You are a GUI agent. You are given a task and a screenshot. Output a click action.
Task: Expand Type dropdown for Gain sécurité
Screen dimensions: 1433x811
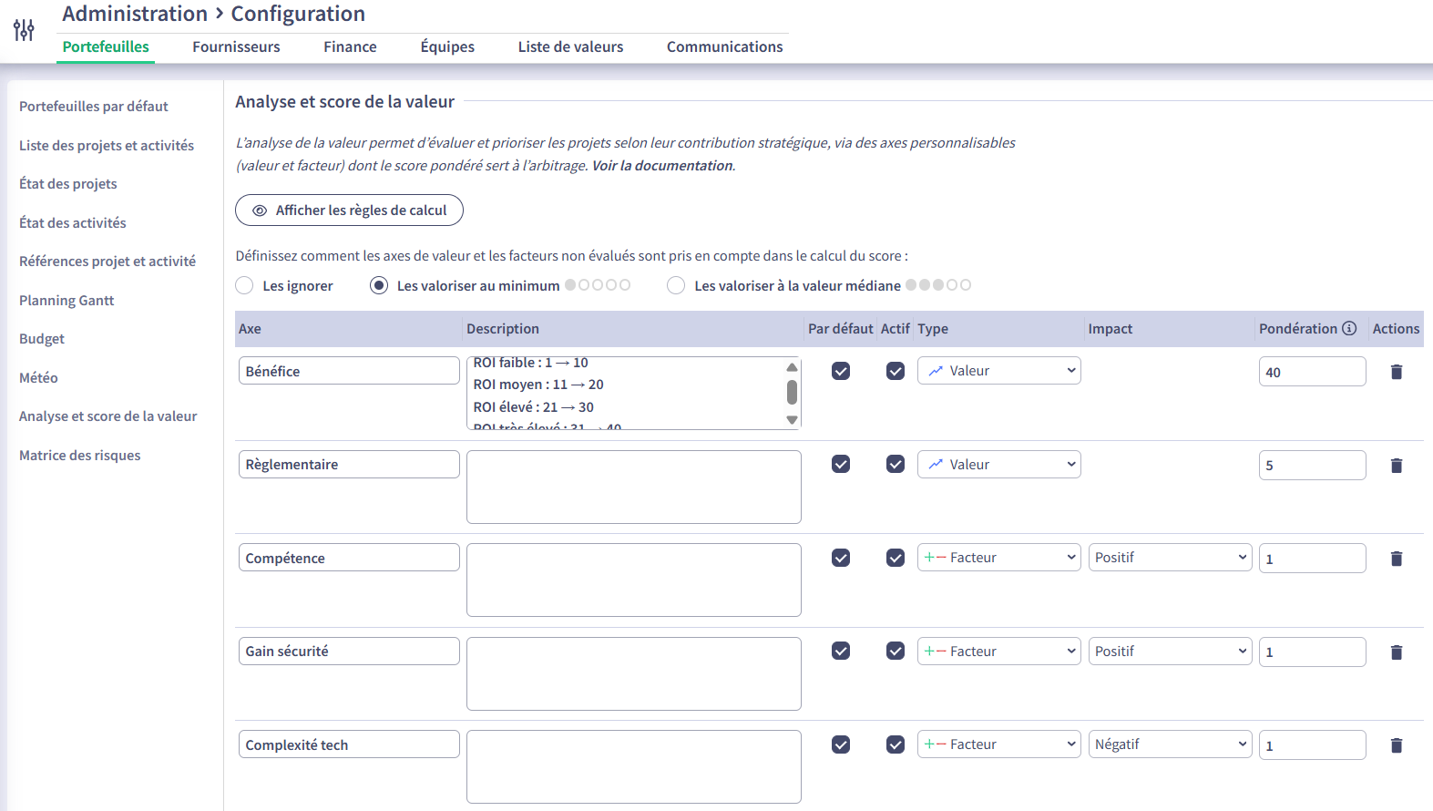click(998, 652)
